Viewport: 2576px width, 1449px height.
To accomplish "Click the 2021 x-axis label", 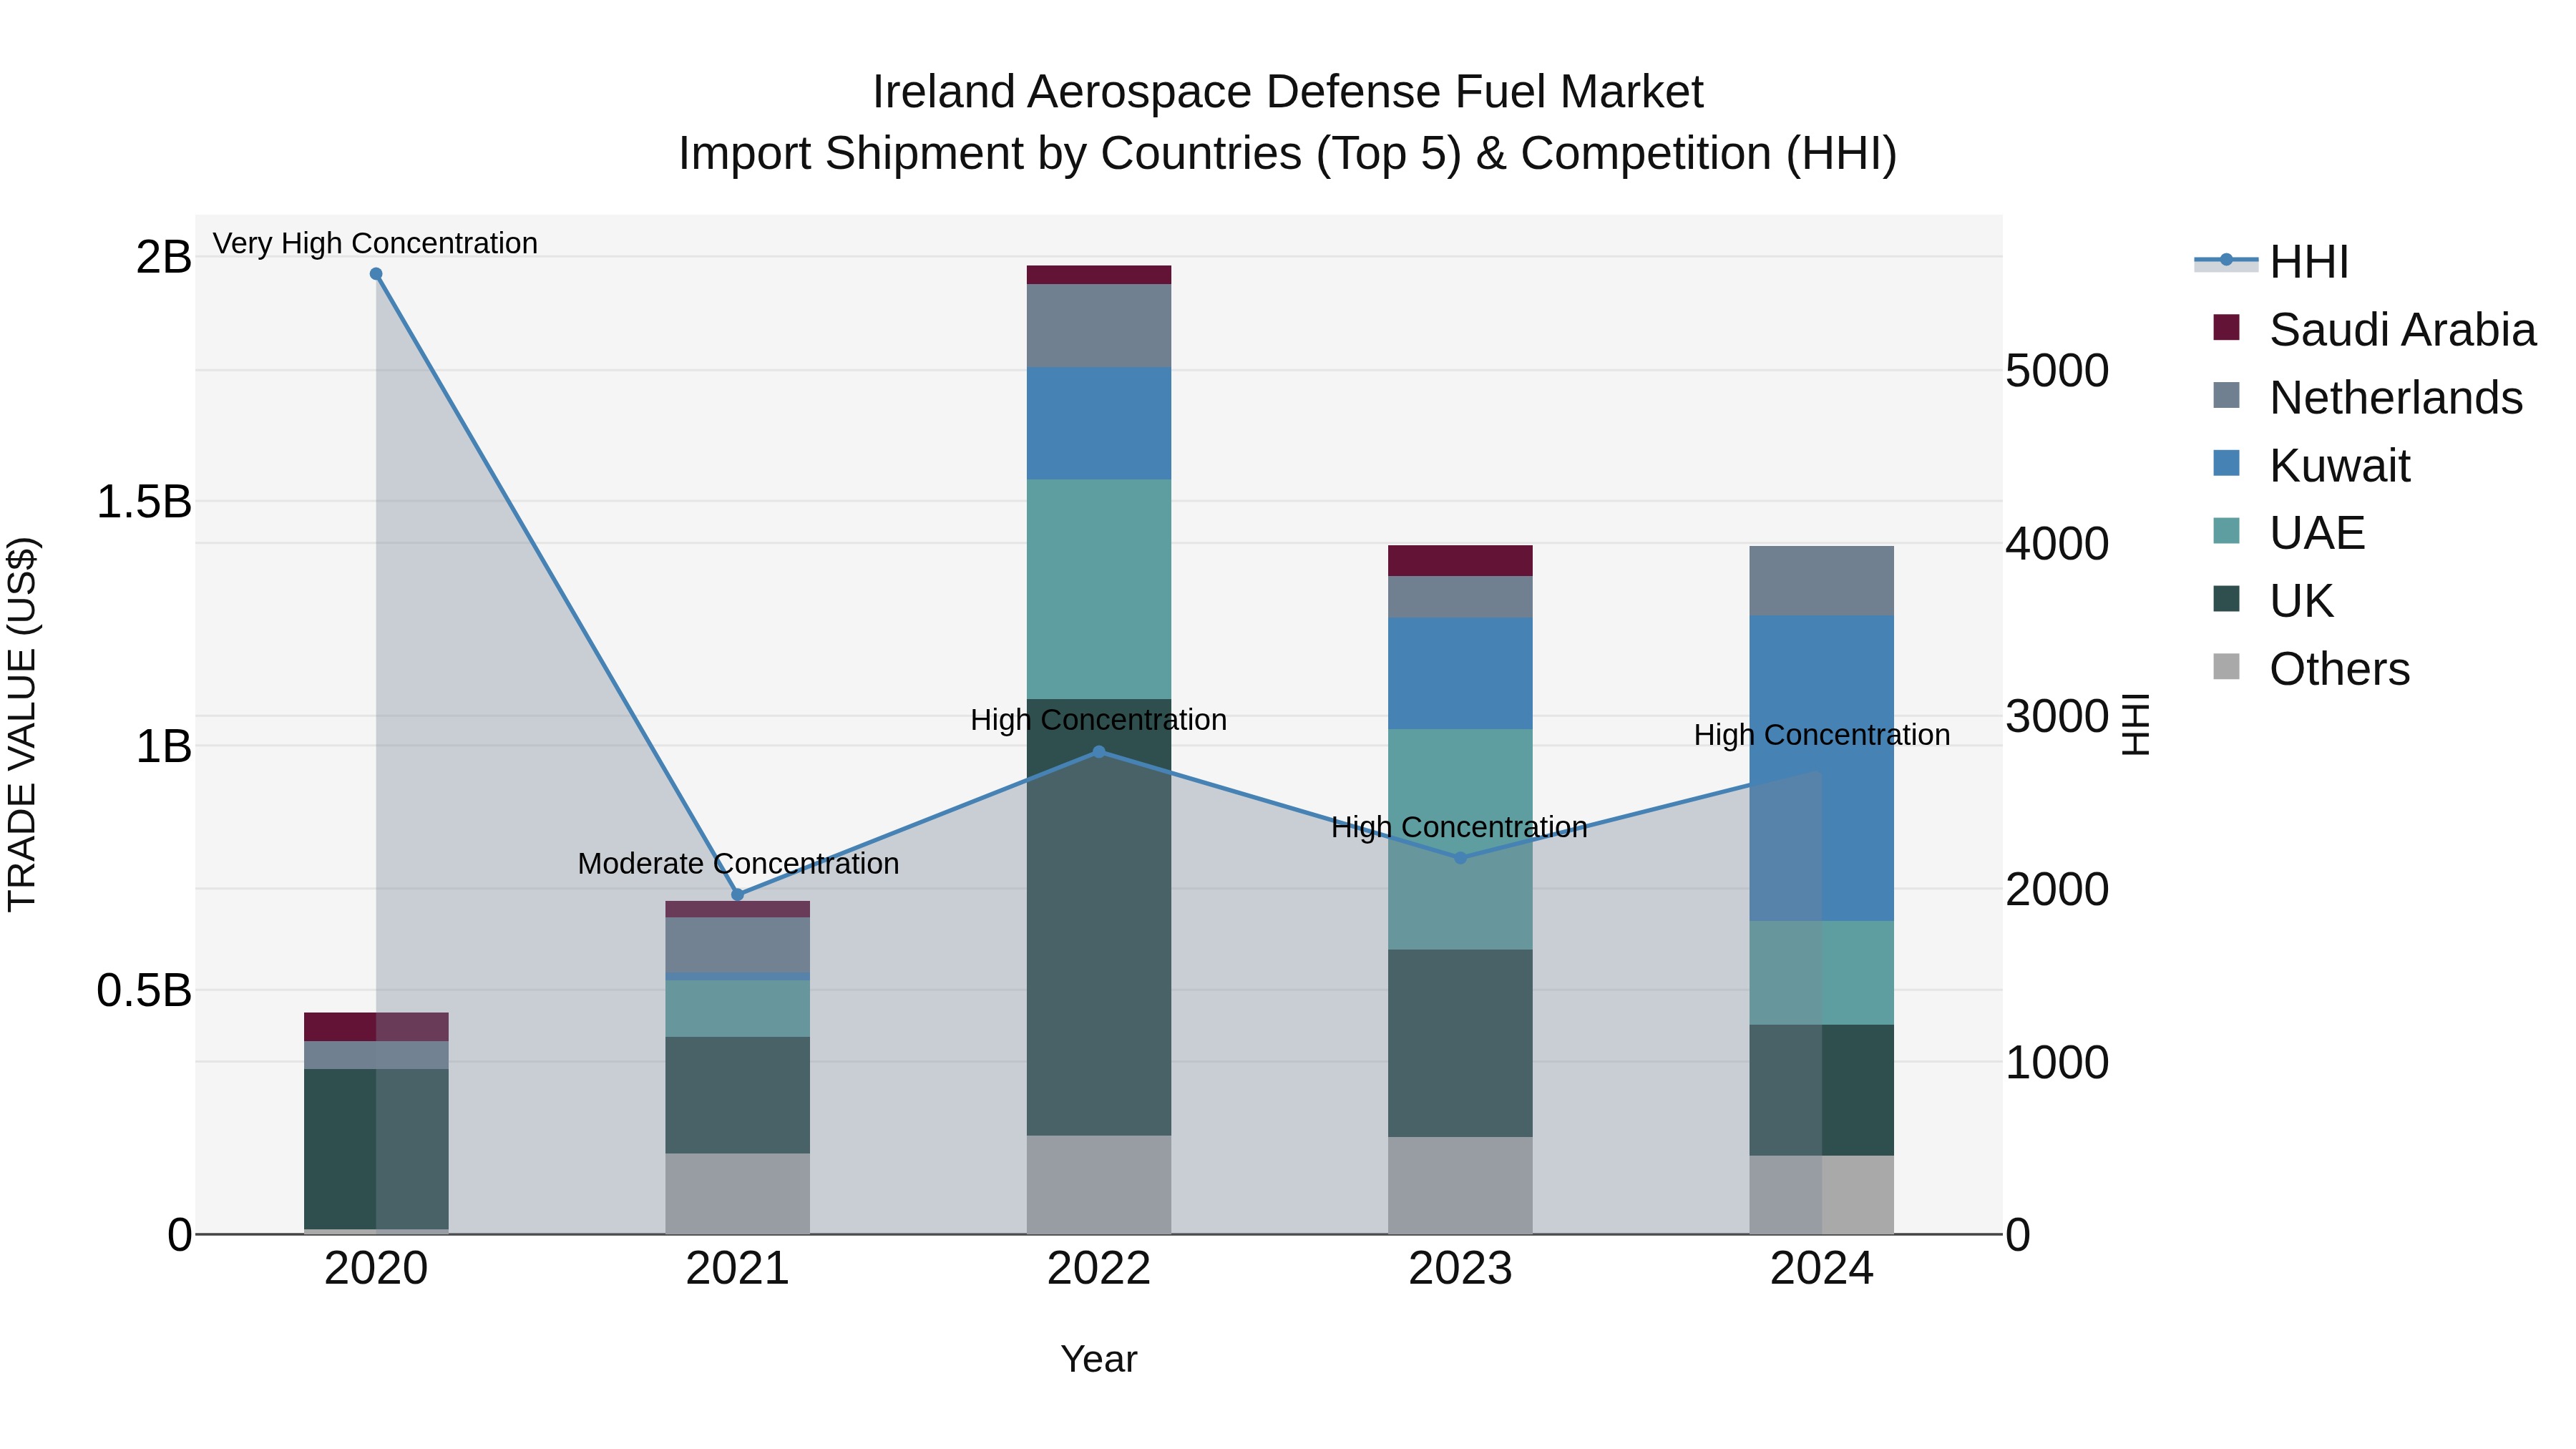I will (738, 1269).
